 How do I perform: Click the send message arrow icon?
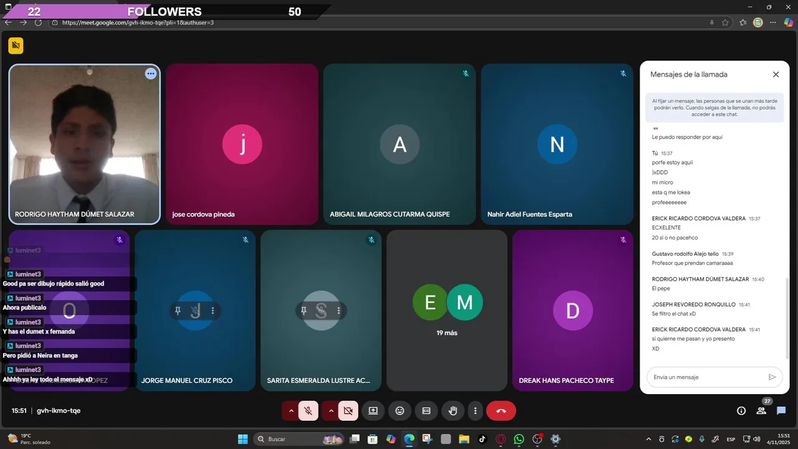point(772,377)
